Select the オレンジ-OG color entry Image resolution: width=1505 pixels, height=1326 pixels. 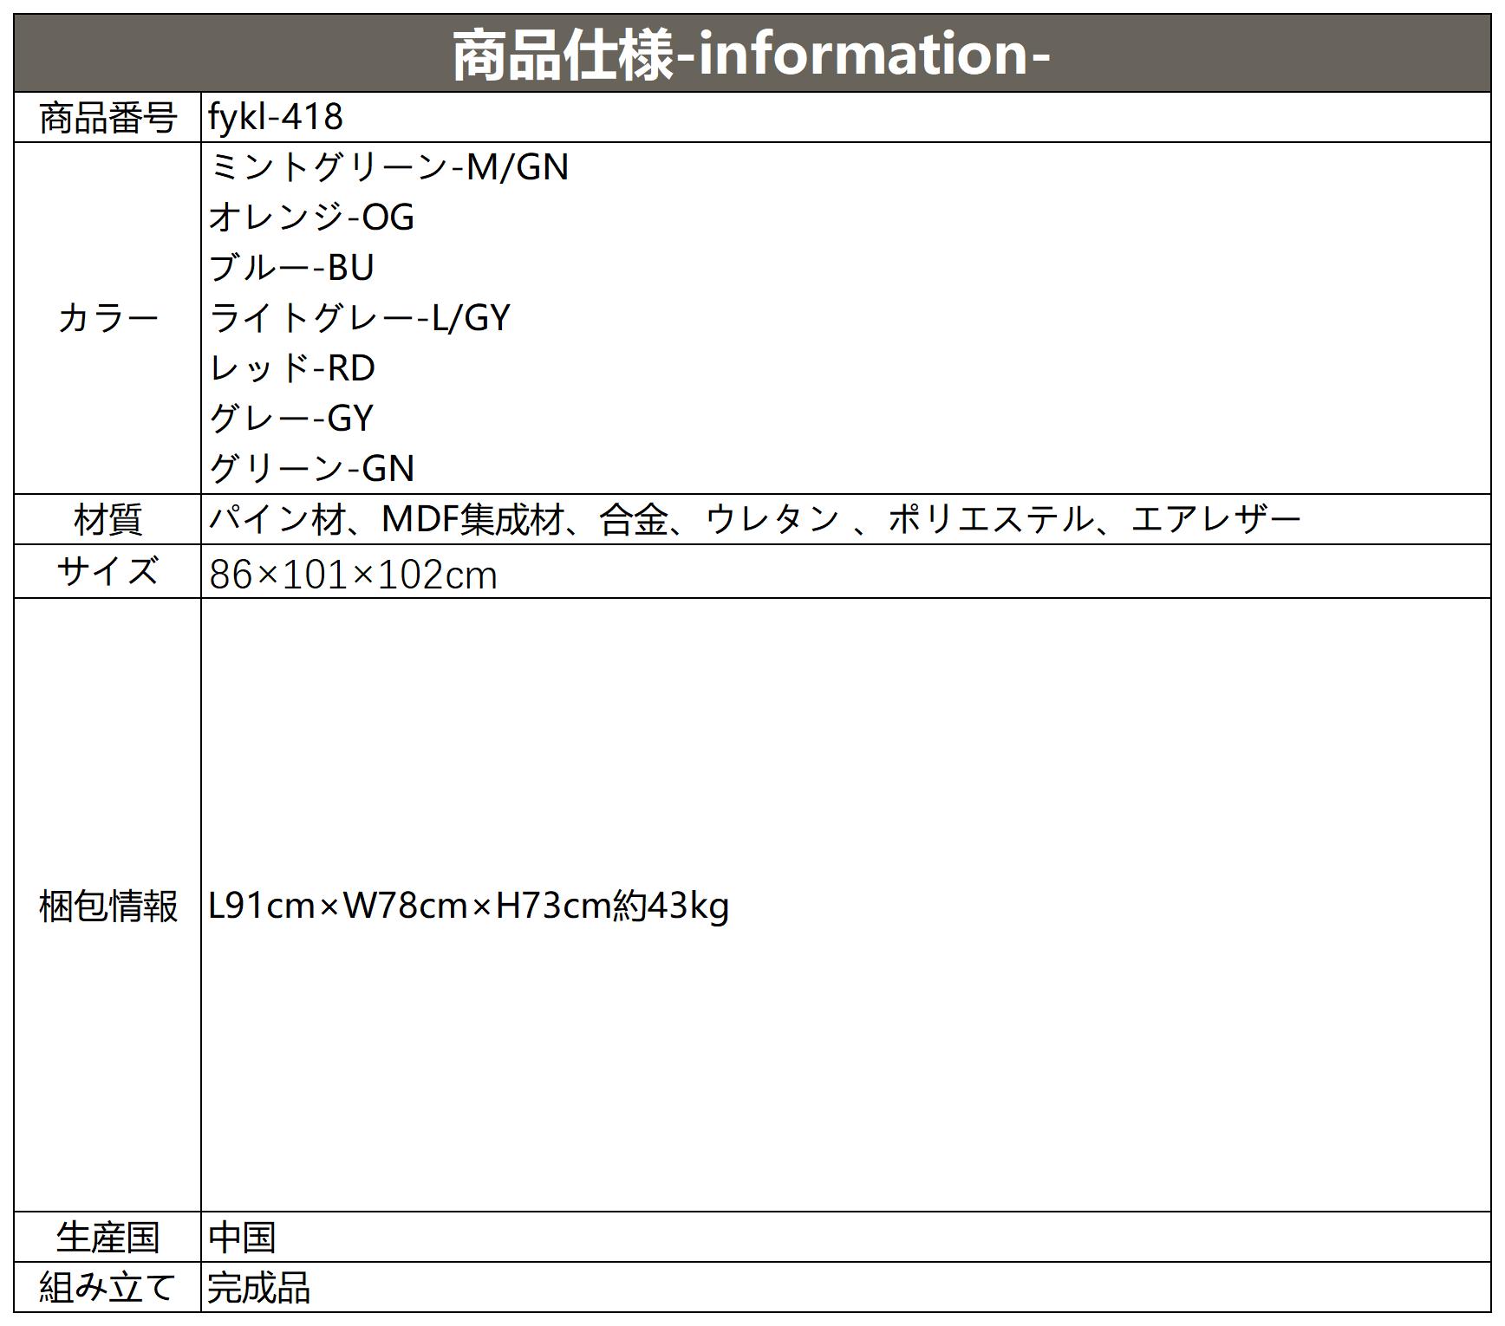tap(311, 217)
